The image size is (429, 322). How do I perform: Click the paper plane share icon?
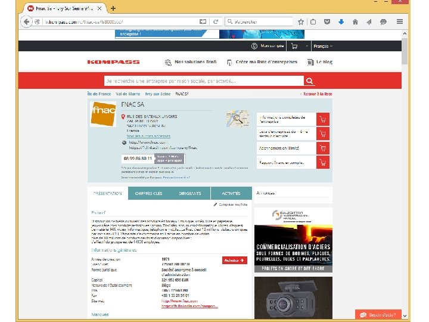pos(369,22)
